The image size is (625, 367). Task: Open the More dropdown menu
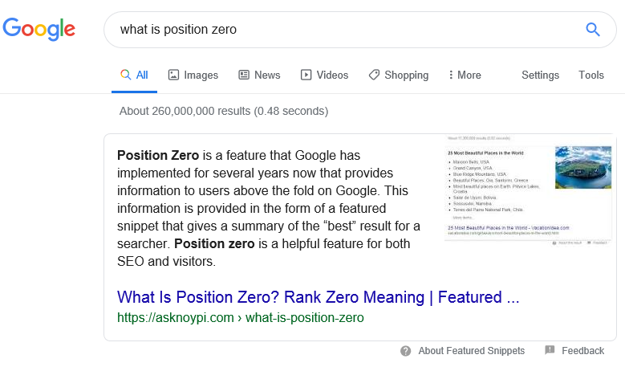pyautogui.click(x=465, y=75)
